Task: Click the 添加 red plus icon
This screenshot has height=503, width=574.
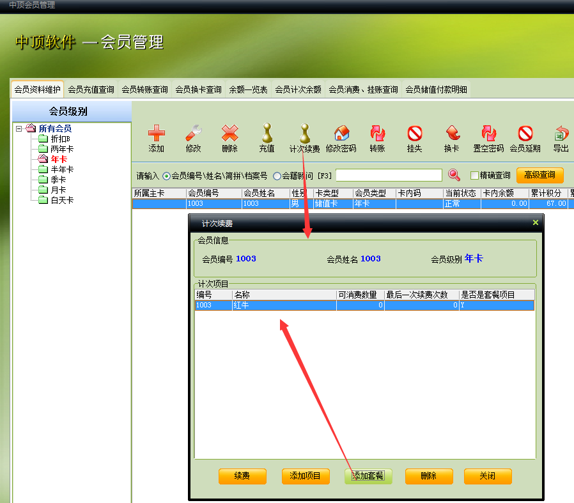Action: coord(157,133)
